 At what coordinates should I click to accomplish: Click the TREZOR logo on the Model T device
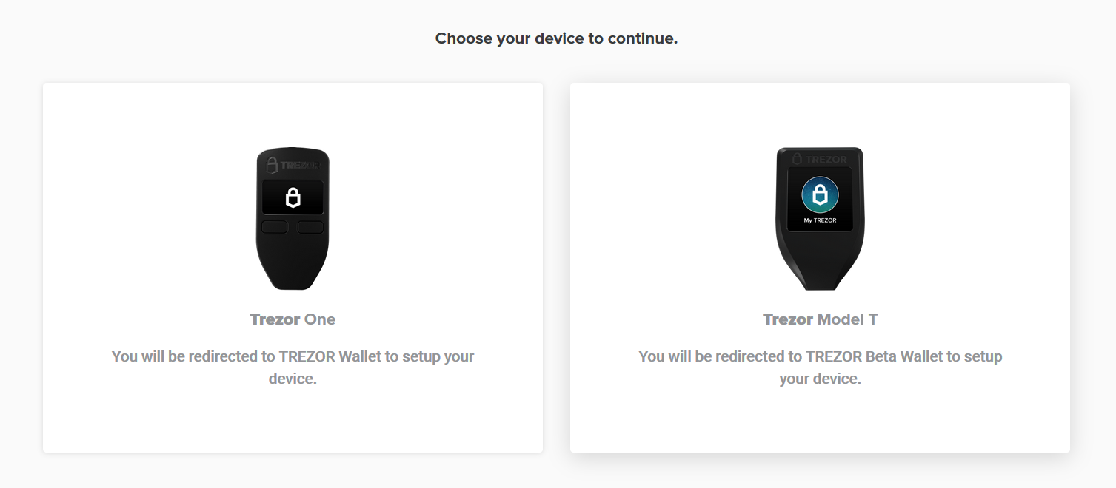[x=820, y=160]
